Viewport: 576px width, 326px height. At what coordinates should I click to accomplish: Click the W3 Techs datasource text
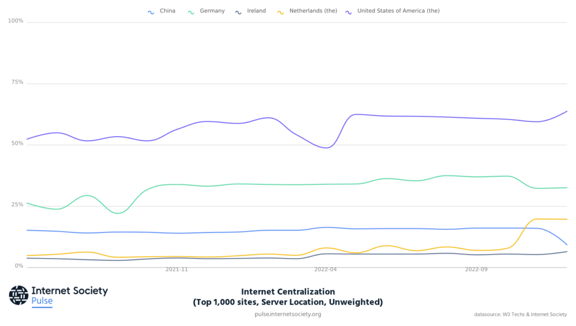click(x=520, y=314)
